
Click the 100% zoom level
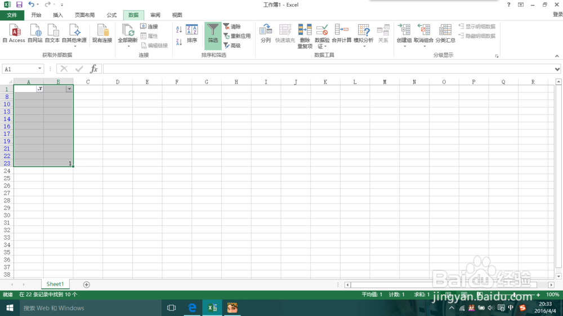tap(553, 295)
